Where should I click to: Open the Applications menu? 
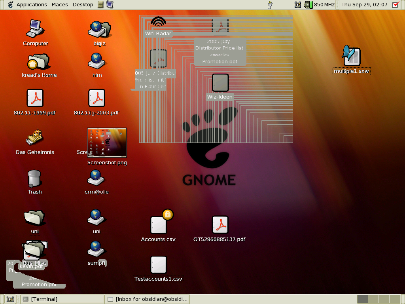pos(31,5)
